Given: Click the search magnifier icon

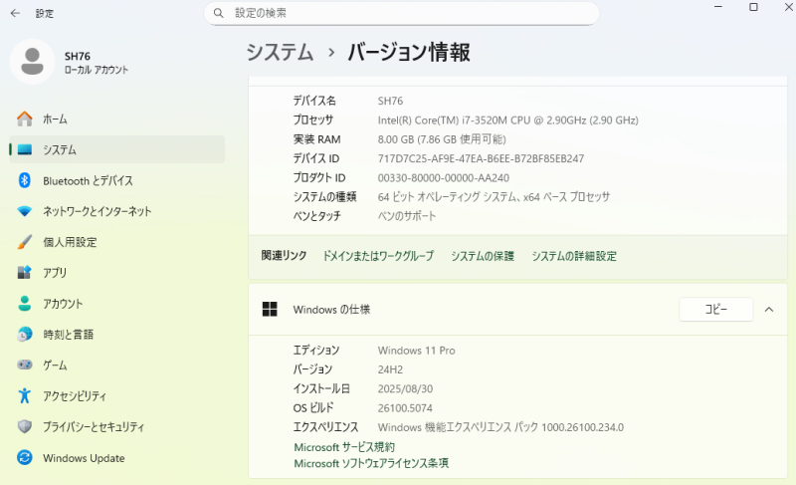Looking at the screenshot, I should coord(218,13).
